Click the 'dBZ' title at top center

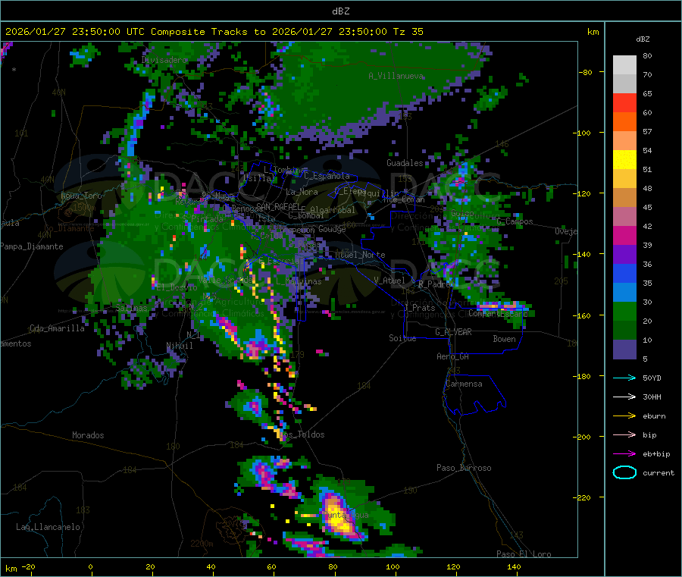coord(340,11)
